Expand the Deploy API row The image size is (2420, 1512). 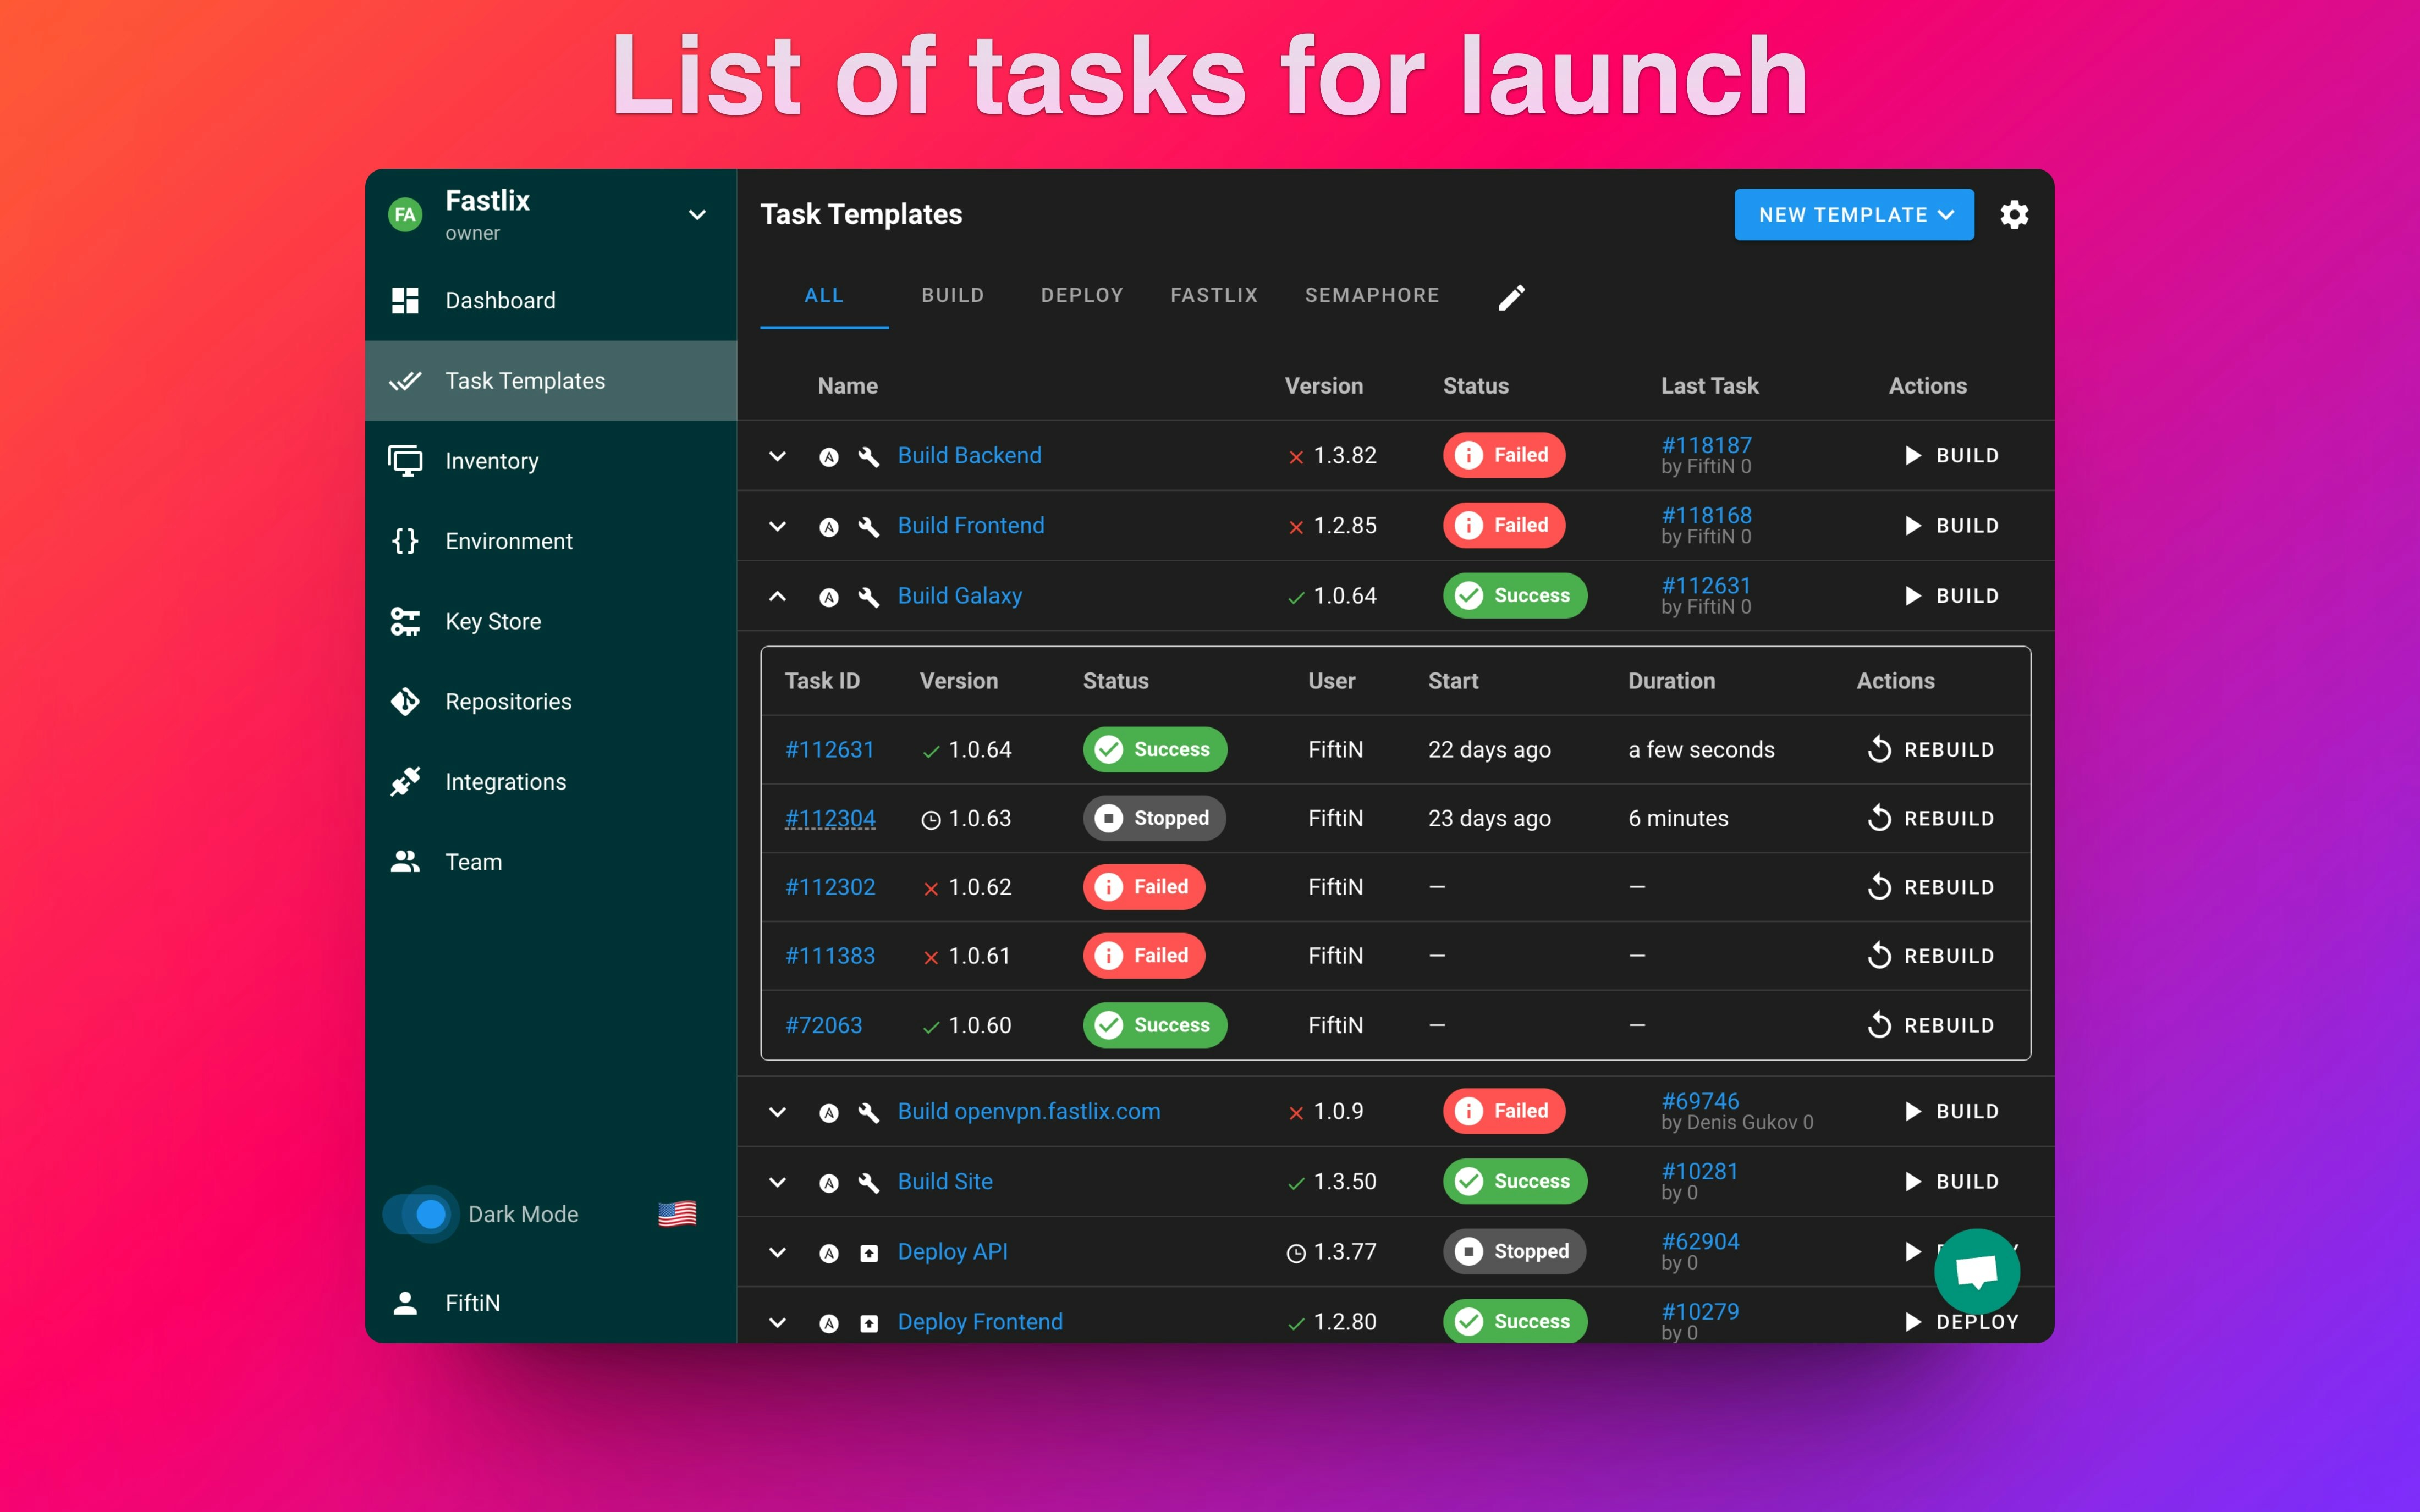click(777, 1252)
